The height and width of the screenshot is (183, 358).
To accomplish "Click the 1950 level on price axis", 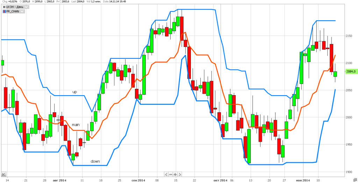I will pyautogui.click(x=350, y=145).
